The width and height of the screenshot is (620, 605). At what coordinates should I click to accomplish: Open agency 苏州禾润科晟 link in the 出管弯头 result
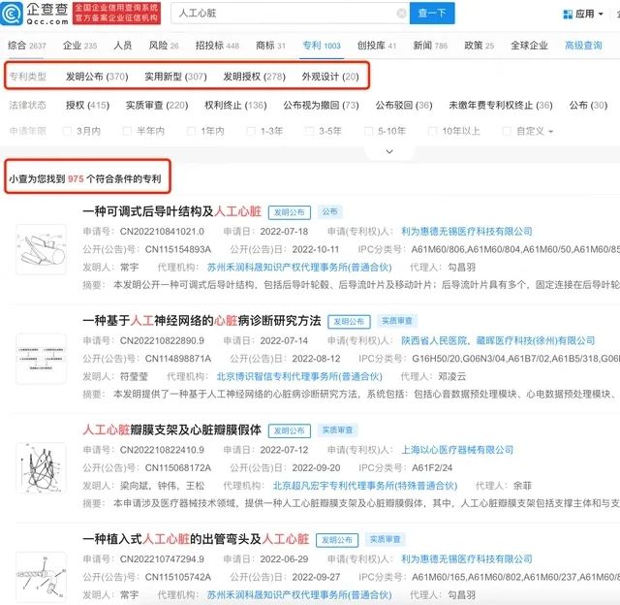pyautogui.click(x=299, y=595)
